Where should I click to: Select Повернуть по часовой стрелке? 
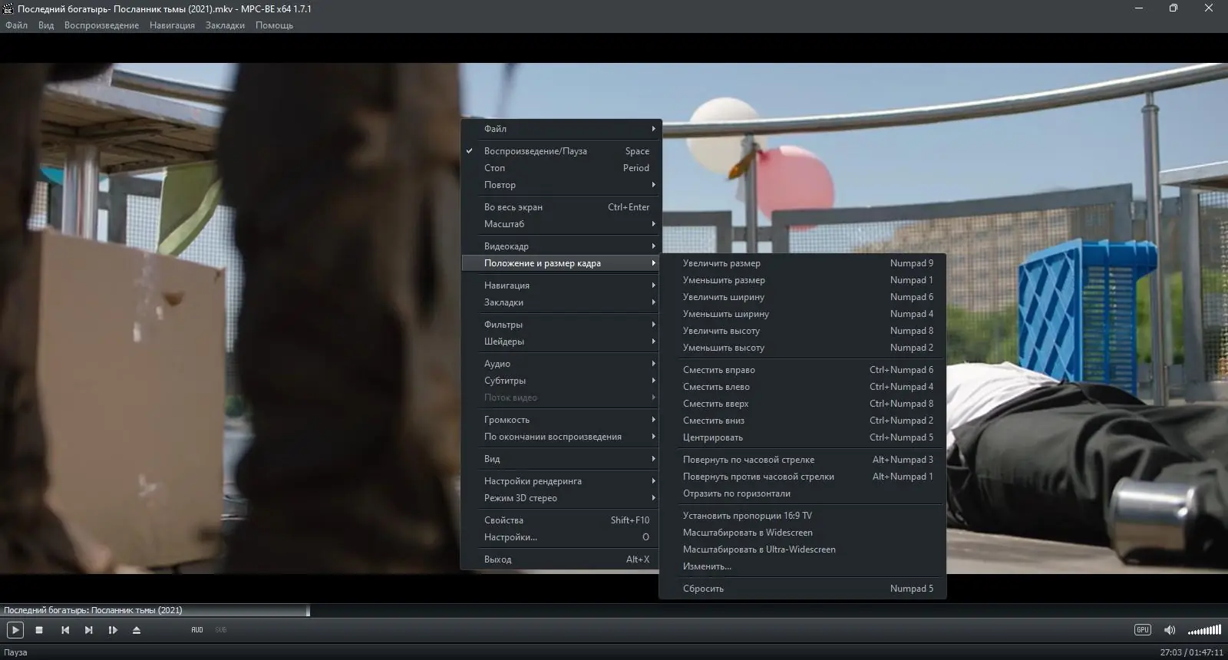click(803, 460)
